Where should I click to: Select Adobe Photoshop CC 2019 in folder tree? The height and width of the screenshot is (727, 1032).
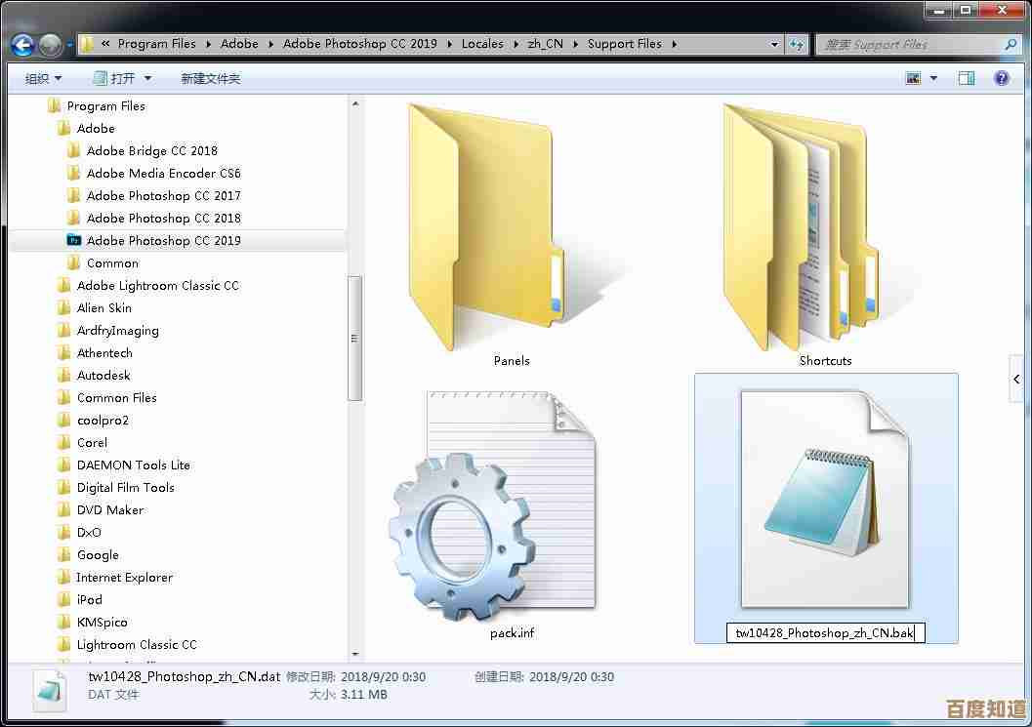163,240
